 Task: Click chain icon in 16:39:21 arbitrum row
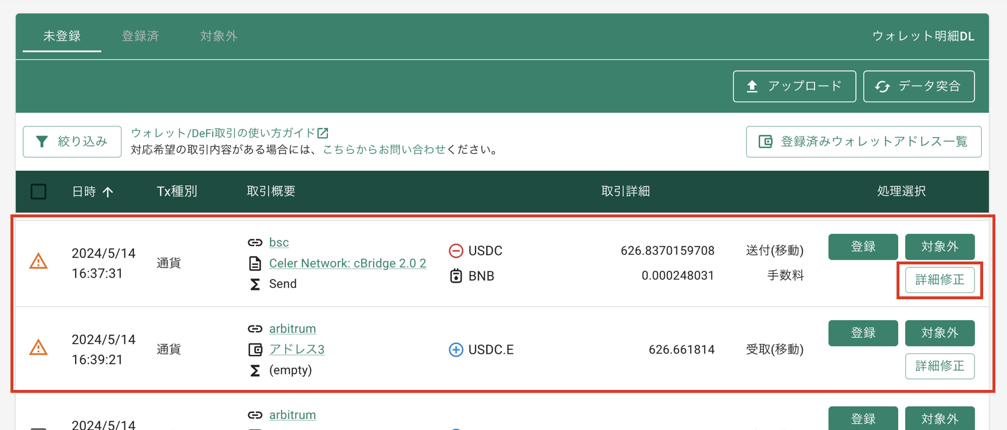pyautogui.click(x=255, y=328)
